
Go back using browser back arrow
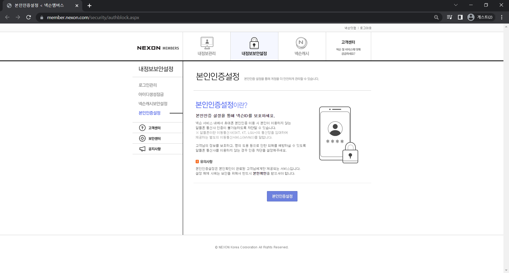pyautogui.click(x=7, y=17)
